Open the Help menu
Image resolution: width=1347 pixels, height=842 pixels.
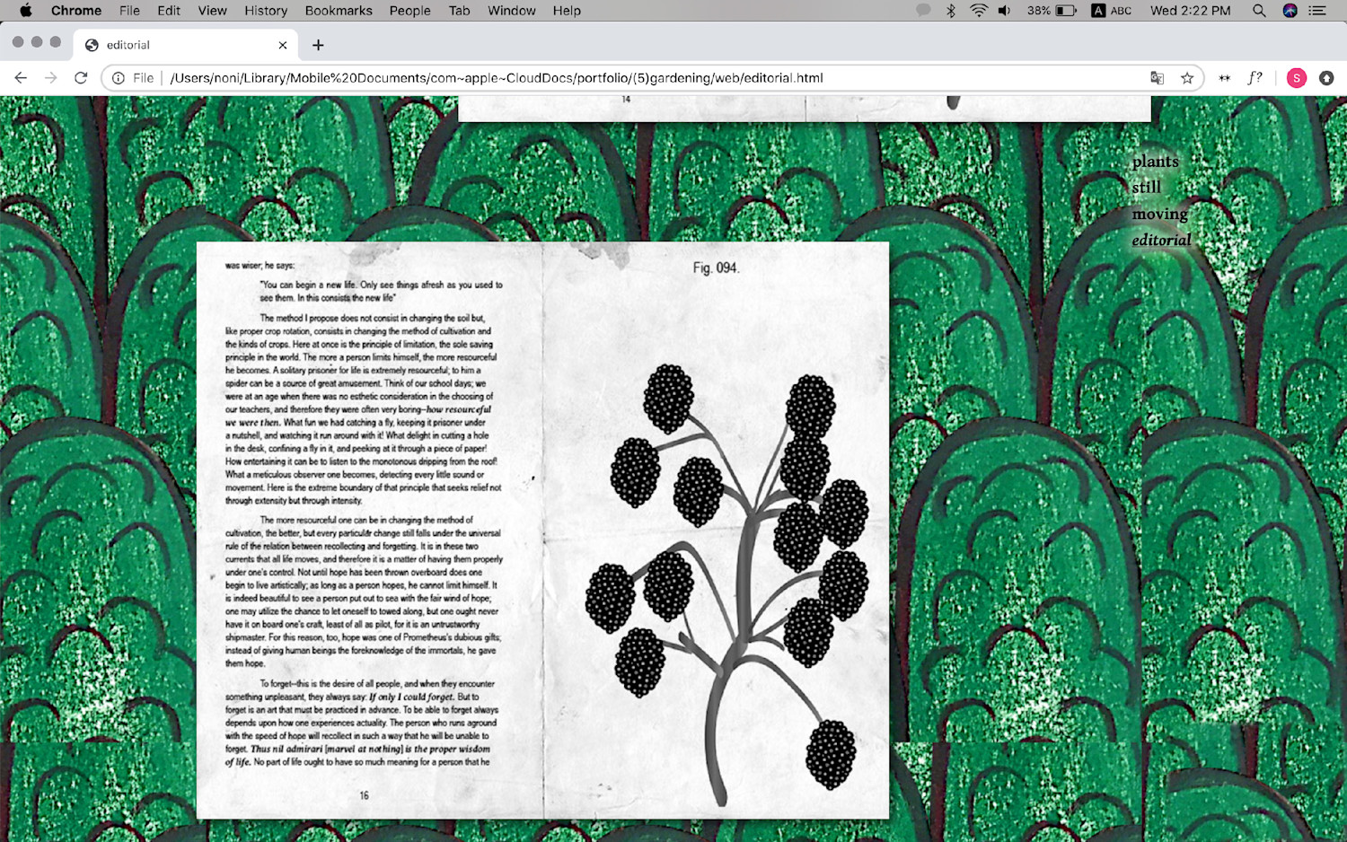pos(567,11)
